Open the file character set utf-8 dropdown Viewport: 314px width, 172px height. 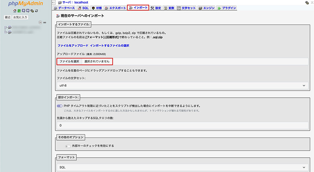tap(182, 85)
